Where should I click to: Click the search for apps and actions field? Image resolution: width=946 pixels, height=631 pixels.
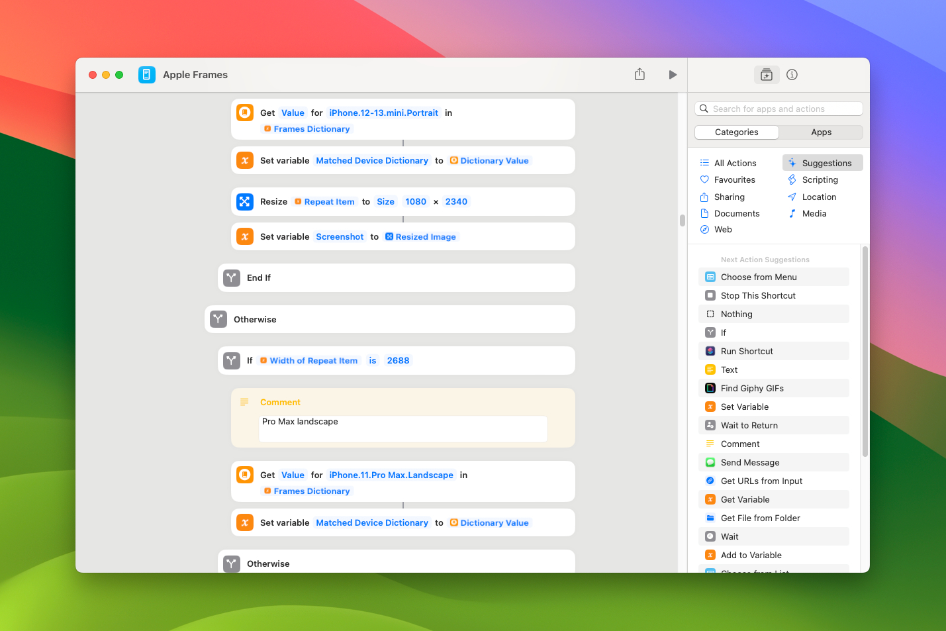[x=779, y=109]
